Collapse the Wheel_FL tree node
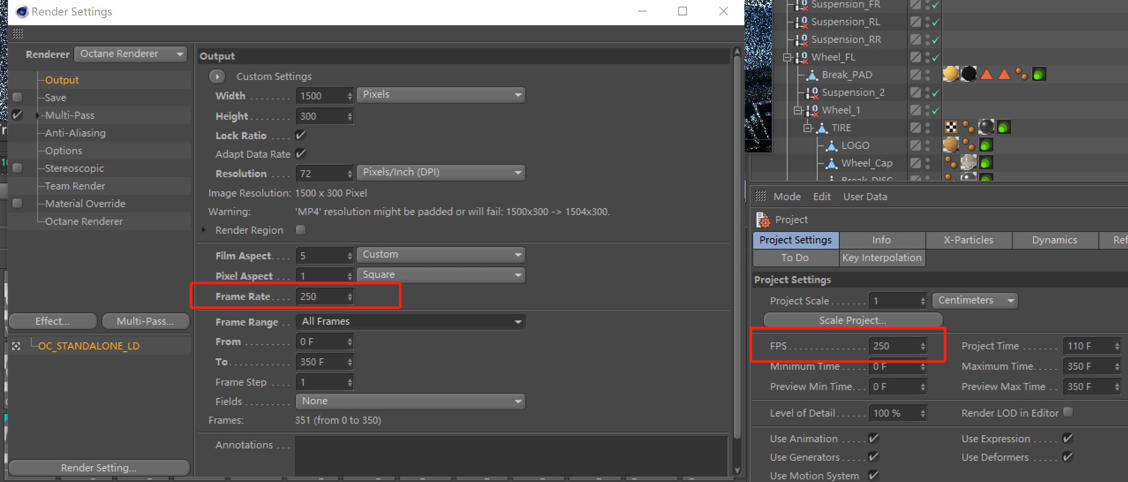 [787, 57]
